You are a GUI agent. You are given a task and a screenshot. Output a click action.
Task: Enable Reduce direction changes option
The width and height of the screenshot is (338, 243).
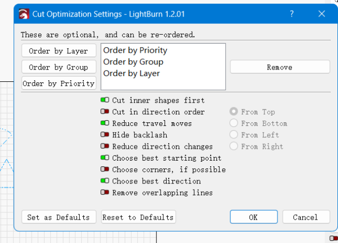(x=105, y=147)
